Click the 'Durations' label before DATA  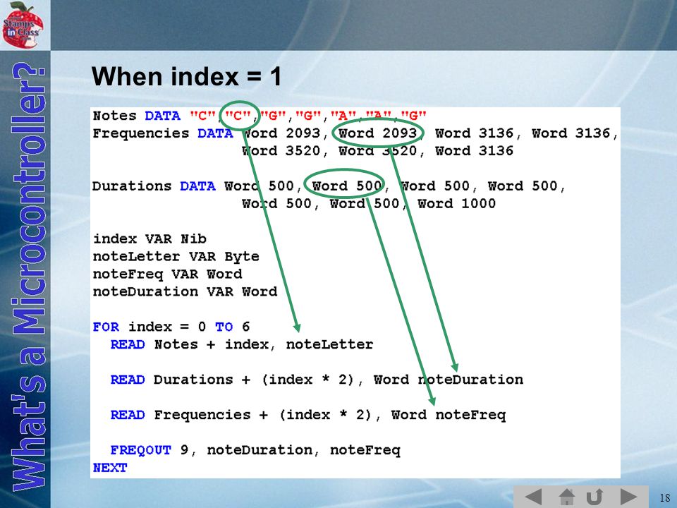click(x=132, y=186)
